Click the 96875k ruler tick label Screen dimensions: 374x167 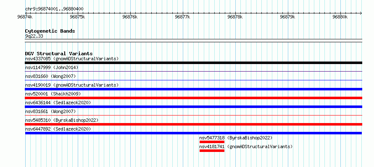pyautogui.click(x=77, y=17)
